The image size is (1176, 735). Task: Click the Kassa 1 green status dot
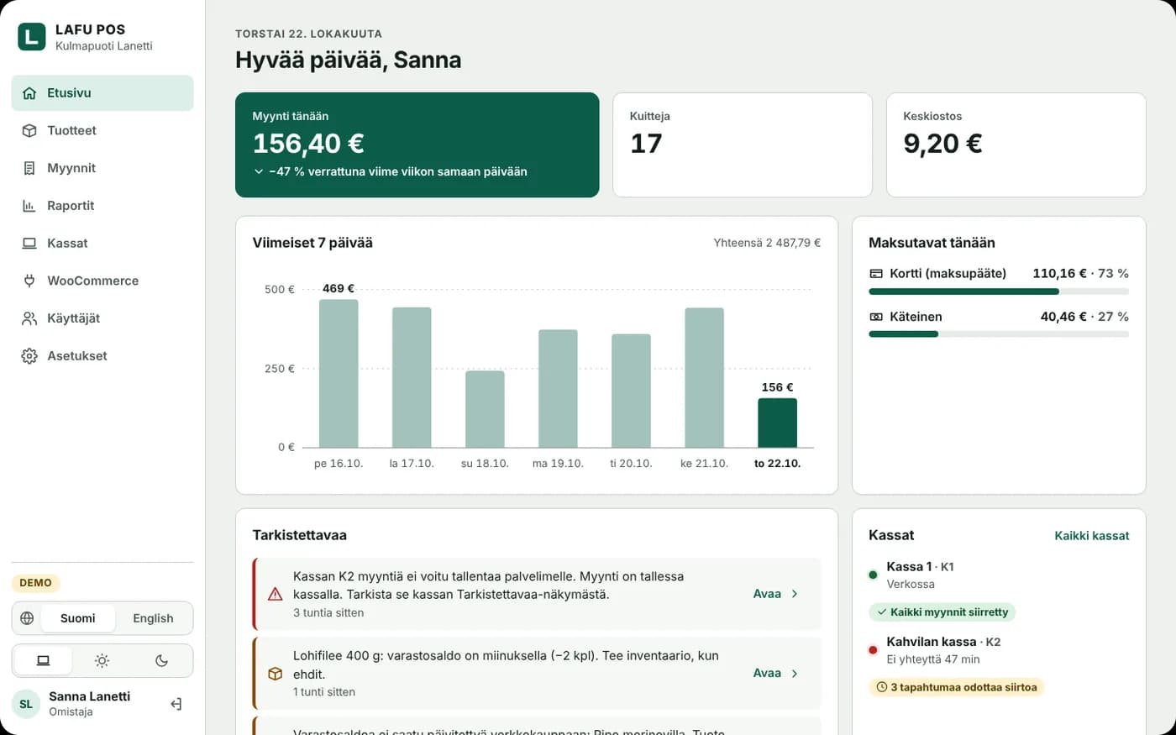873,575
